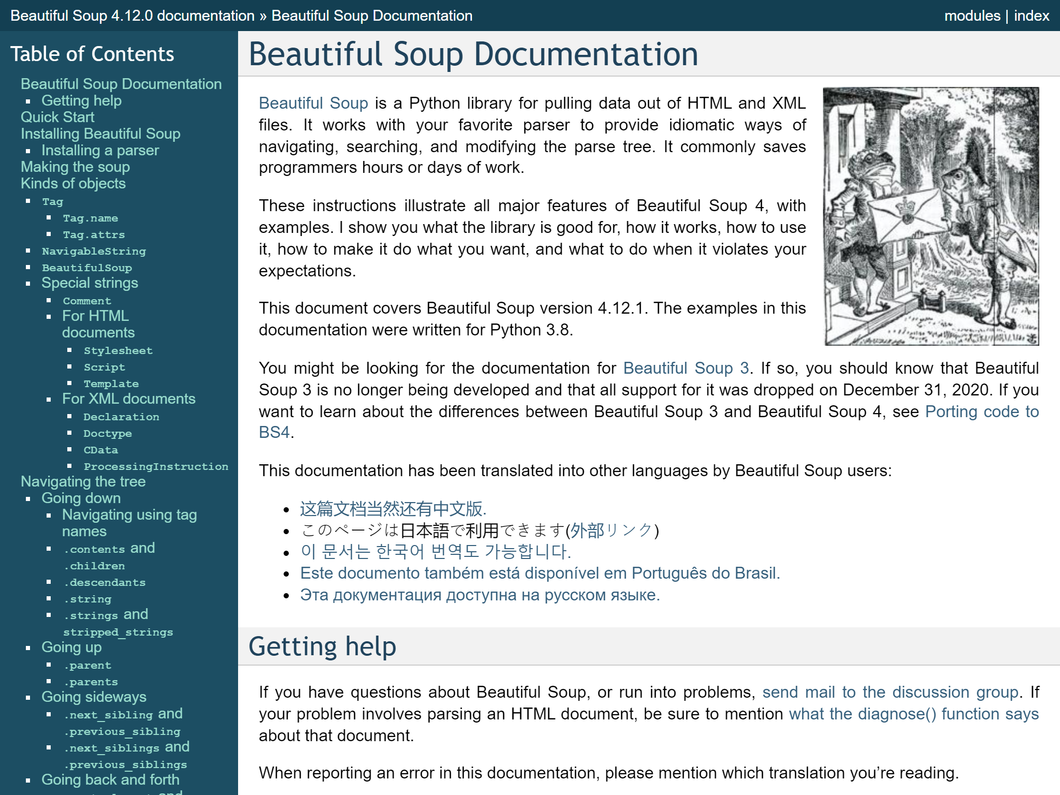Open the index link in top bar
Screen dimensions: 1060x795
pos(1031,16)
